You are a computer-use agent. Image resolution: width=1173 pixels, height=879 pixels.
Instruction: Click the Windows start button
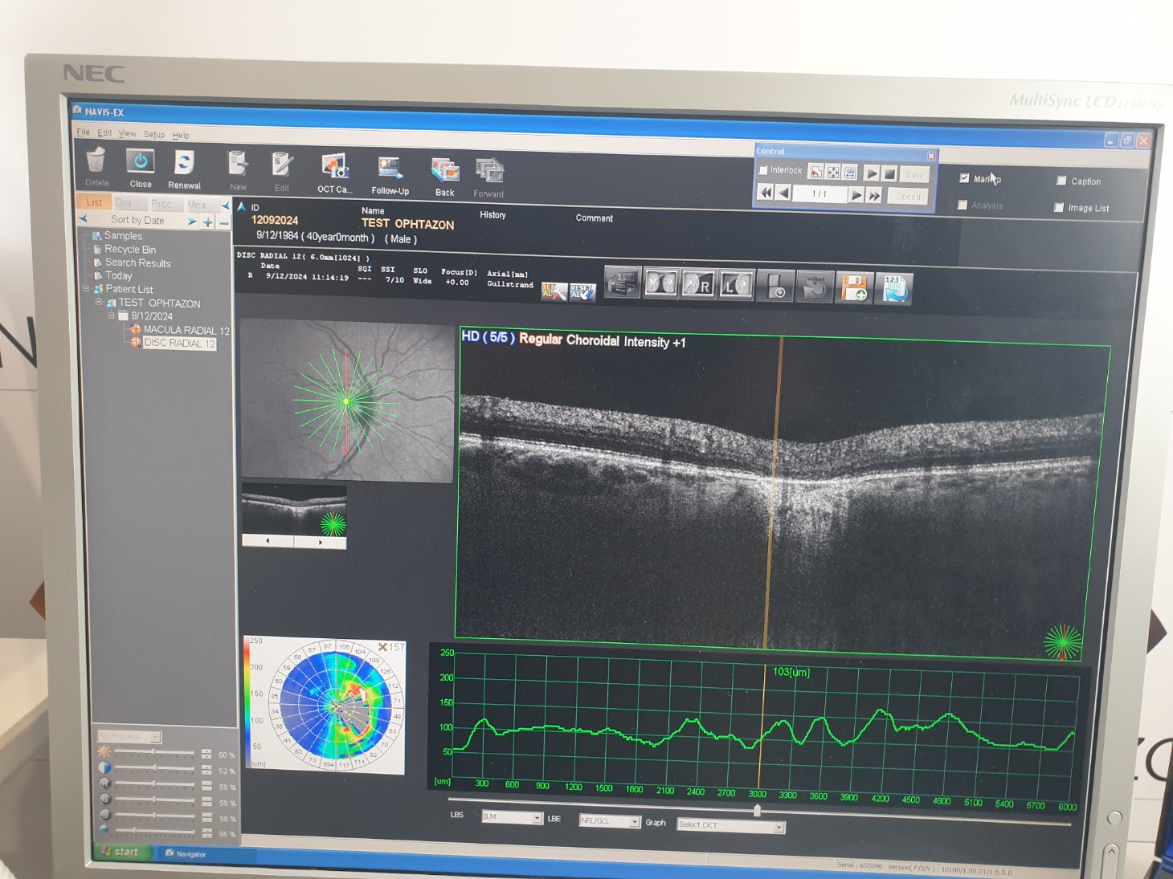tap(122, 851)
